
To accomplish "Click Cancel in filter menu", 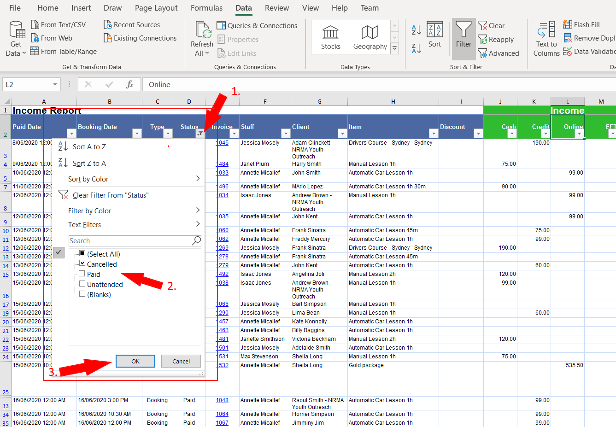I will coord(181,361).
